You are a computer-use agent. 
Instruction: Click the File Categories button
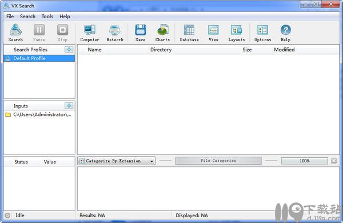[218, 161]
